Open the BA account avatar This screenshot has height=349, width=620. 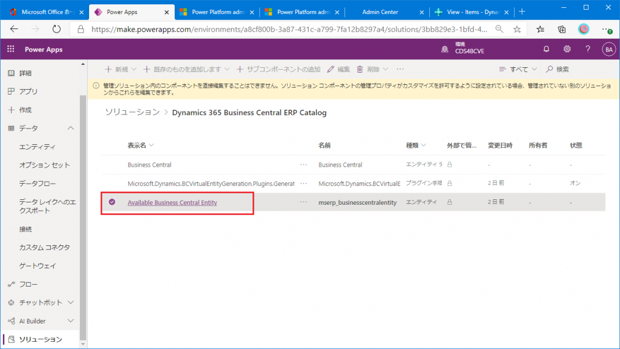point(608,49)
